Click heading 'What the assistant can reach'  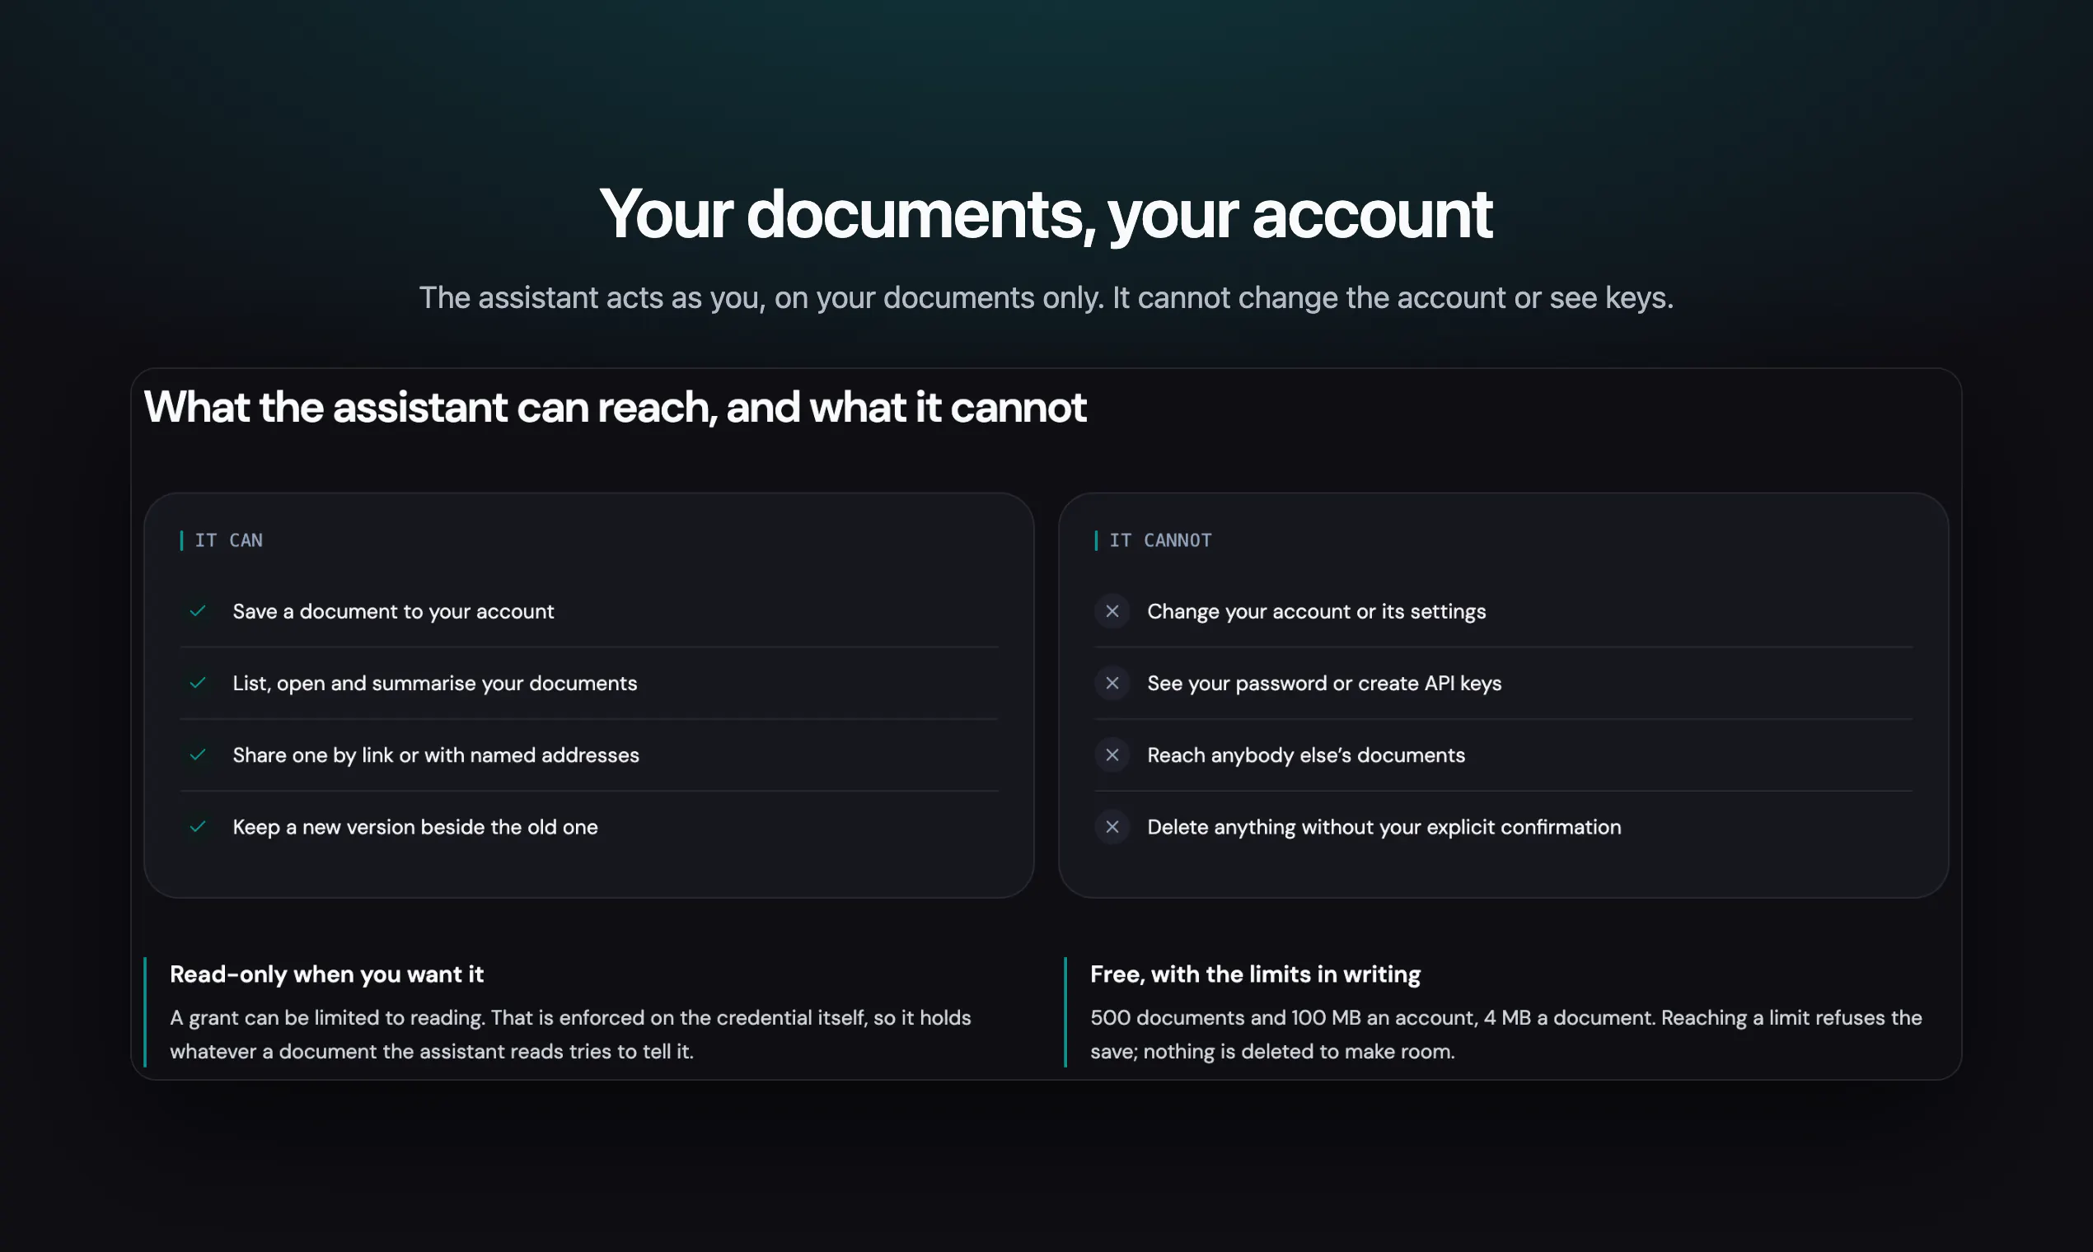coord(616,408)
